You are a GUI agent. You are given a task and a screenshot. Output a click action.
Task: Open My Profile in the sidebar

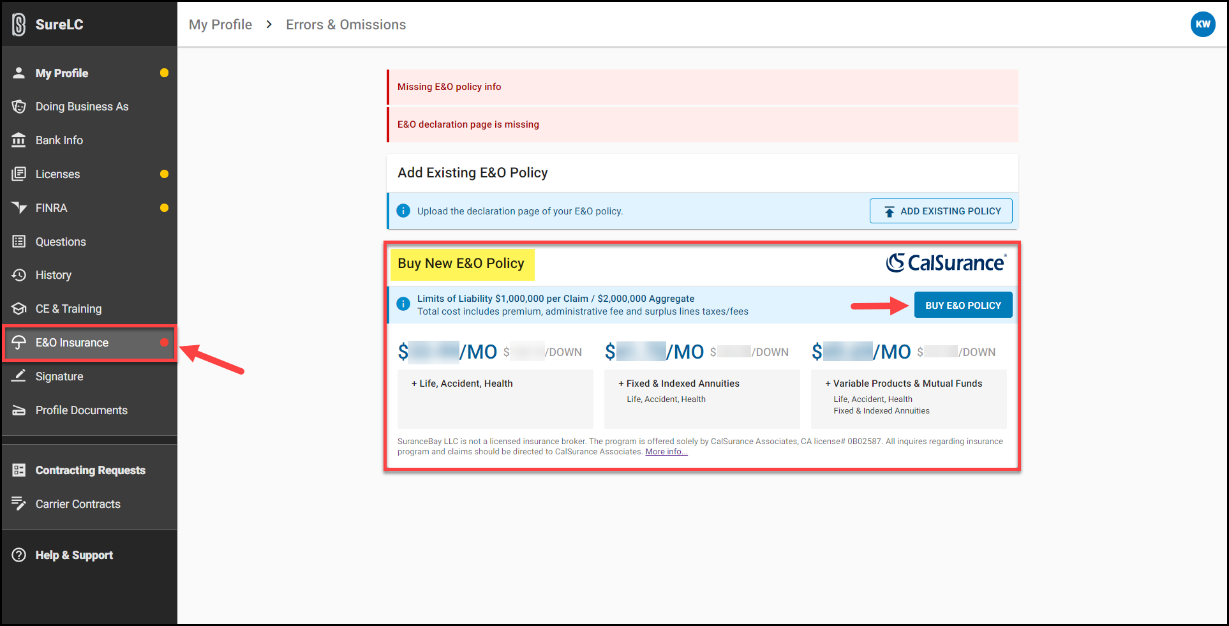[89, 73]
